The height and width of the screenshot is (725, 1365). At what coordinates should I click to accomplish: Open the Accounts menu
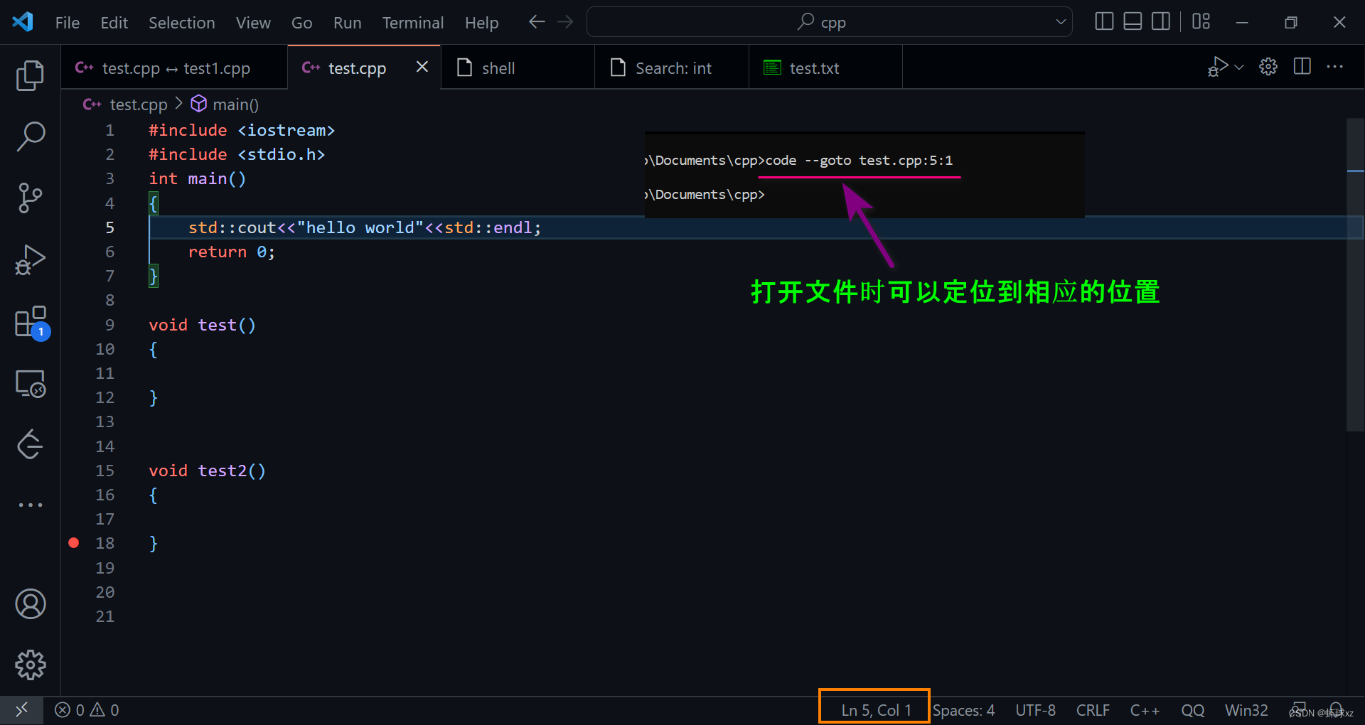click(30, 604)
